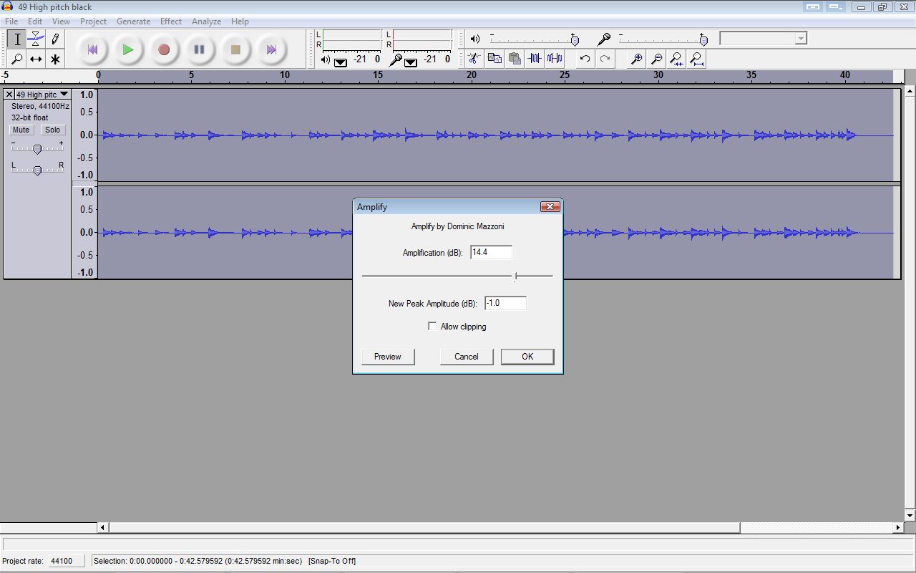Click the red Record button
Screen dimensions: 916x573
(164, 49)
